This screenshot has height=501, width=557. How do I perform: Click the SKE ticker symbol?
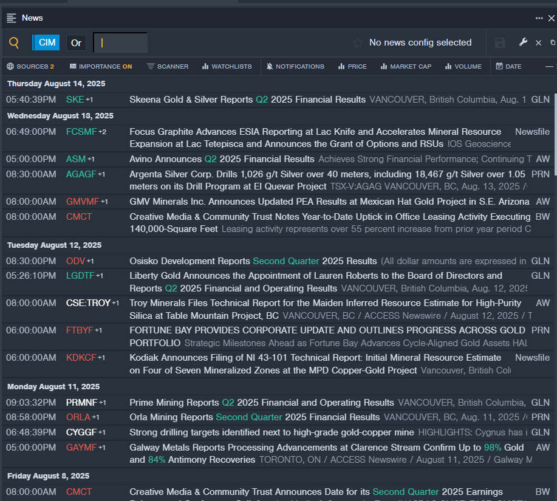tap(75, 100)
